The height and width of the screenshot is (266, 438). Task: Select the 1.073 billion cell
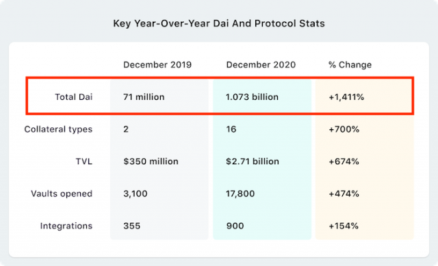pos(252,97)
